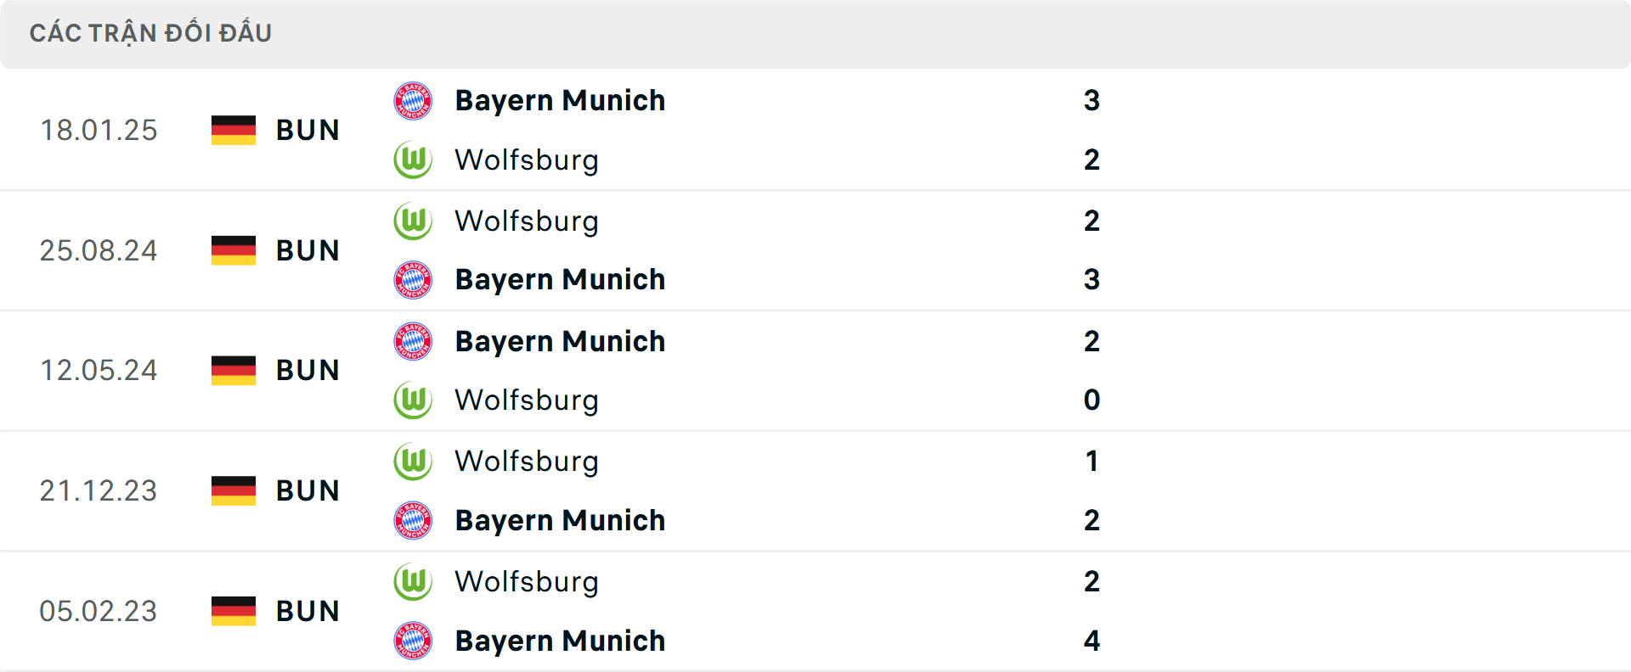The width and height of the screenshot is (1631, 672).
Task: Select the German flag in the 05.02.23 row
Action: click(x=233, y=610)
